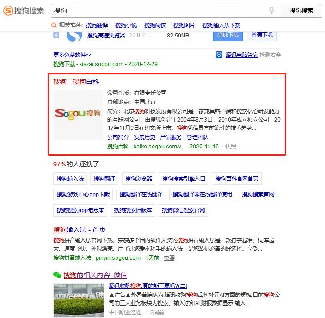Select related search 搜狗翻译在线翻译
The width and height of the screenshot is (325, 318).
(141, 195)
